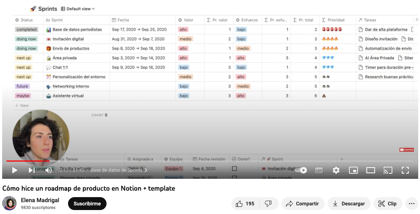This screenshot has width=420, height=214.
Task: Dislike the video
Action: coord(268,204)
